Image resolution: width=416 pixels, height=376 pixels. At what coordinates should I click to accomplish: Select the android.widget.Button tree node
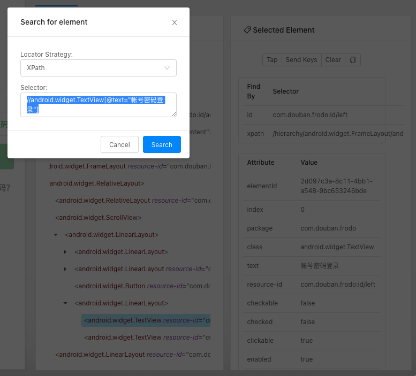click(x=141, y=286)
